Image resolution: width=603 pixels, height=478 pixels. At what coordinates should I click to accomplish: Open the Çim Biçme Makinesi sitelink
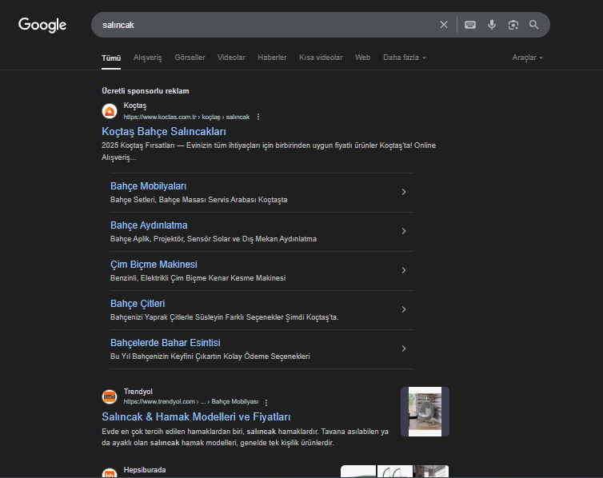[x=154, y=265]
